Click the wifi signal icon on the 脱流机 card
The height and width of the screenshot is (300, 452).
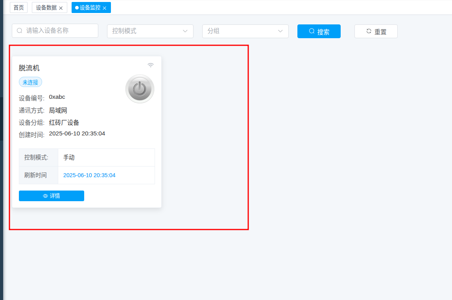(x=151, y=65)
